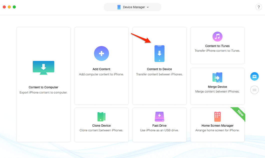The height and width of the screenshot is (158, 265).
Task: Click the 'Content to Computer' title
Action: tap(43, 87)
